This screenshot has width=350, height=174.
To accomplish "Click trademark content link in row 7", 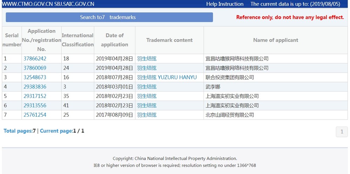I will pyautogui.click(x=147, y=115).
